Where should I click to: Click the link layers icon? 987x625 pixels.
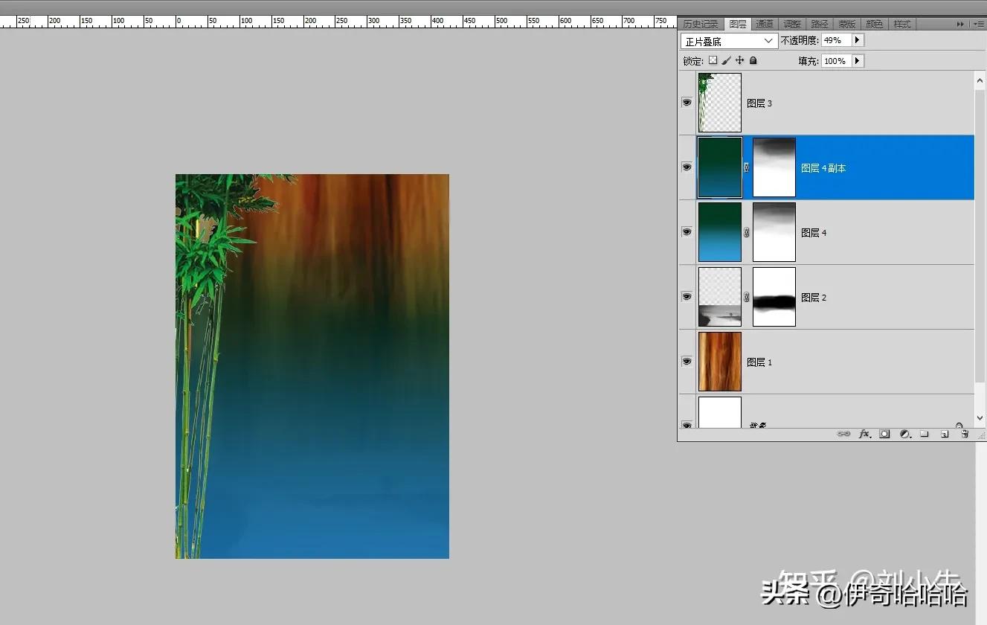click(x=843, y=434)
